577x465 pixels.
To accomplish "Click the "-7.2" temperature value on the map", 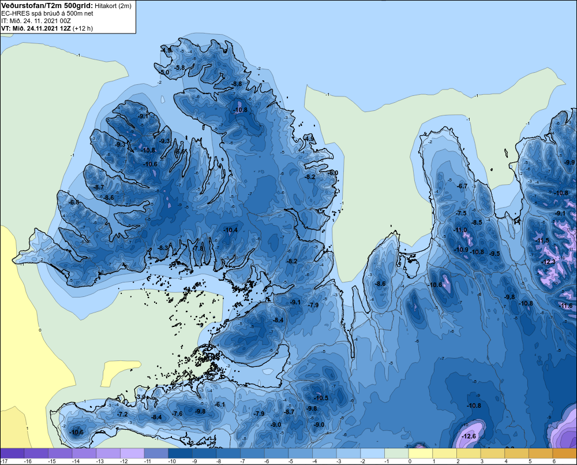I will 122,414.
